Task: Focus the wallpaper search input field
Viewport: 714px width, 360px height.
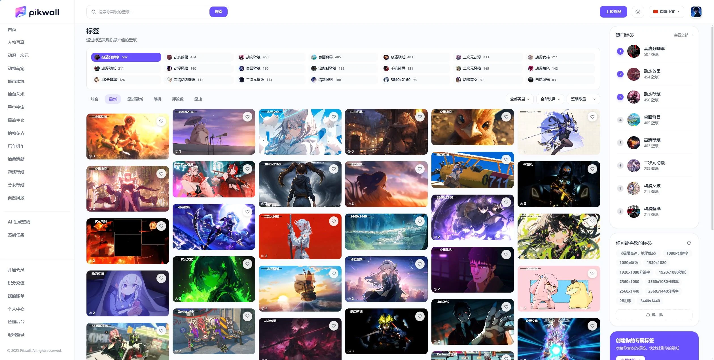Action: pos(153,12)
